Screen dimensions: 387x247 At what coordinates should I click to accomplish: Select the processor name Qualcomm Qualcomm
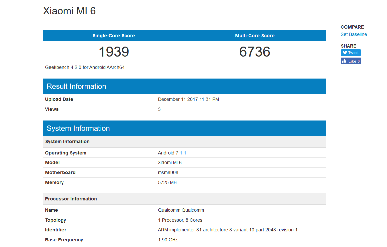(181, 210)
